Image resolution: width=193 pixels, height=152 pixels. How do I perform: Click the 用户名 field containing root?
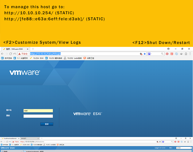coord(38,111)
